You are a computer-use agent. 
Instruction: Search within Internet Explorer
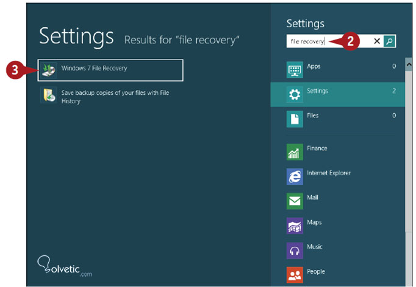pos(328,173)
